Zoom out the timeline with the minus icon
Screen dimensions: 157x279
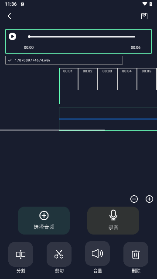(134, 199)
